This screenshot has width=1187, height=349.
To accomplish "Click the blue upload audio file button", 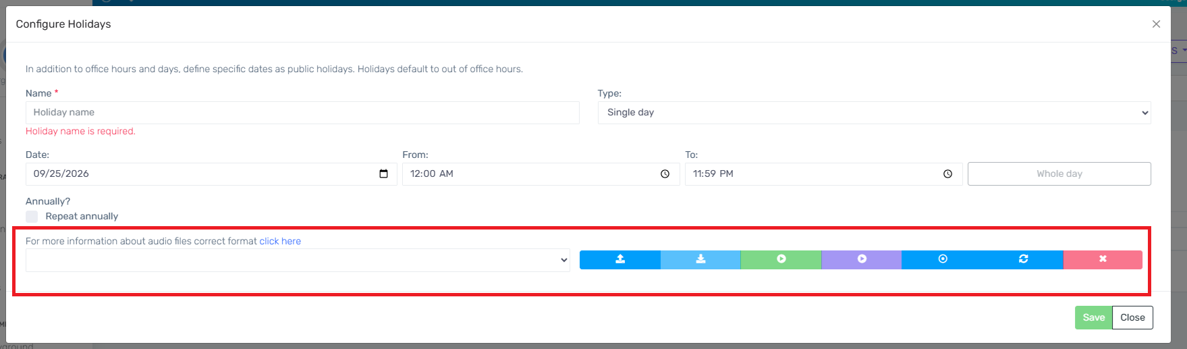I will tap(620, 259).
